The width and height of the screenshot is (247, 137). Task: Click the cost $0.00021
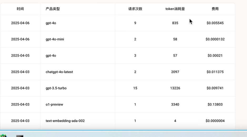pos(215,56)
